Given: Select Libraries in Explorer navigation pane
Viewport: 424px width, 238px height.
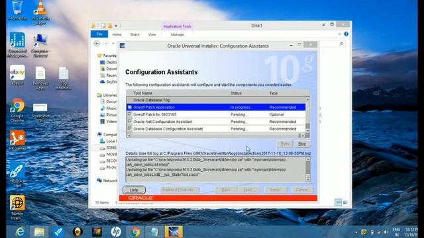Looking at the screenshot, I should click(107, 95).
